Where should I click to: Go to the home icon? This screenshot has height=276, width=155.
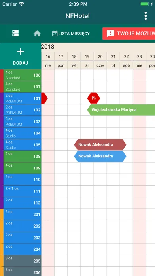[x=37, y=33]
